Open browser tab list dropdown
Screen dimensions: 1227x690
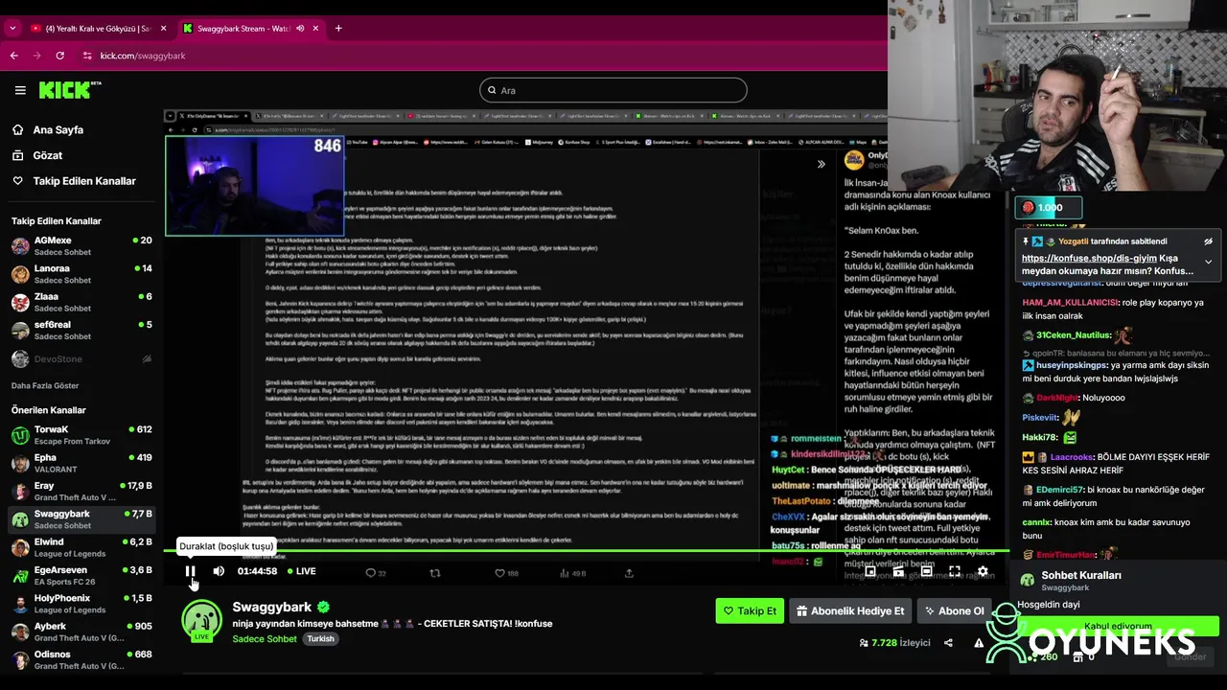[12, 29]
